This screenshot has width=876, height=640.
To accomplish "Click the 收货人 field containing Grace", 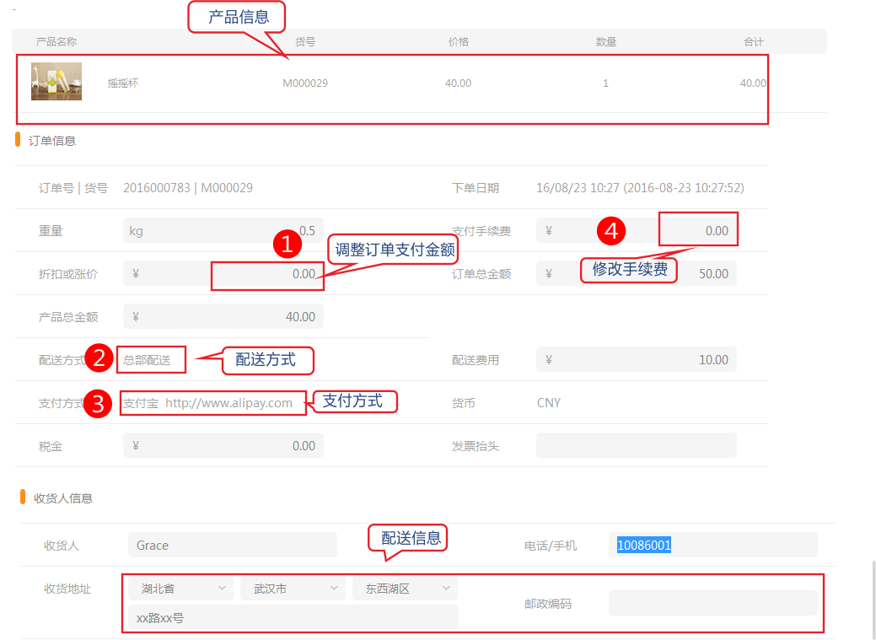I will click(232, 546).
